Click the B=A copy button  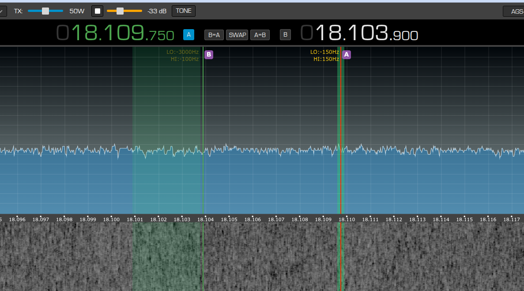214,34
